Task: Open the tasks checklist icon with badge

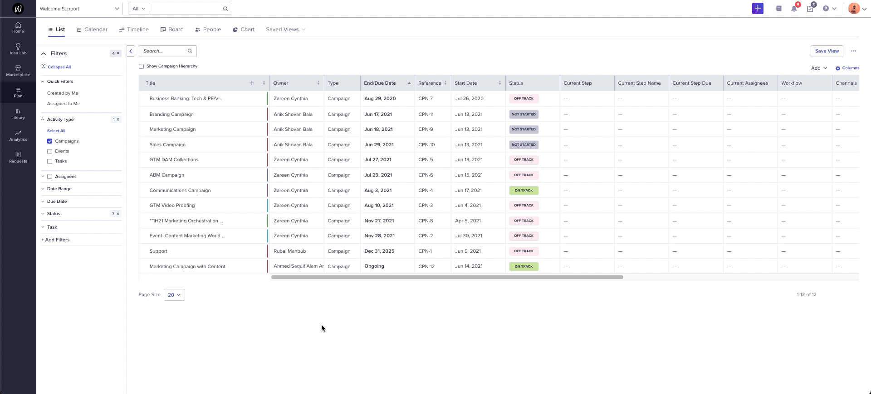Action: pos(810,9)
